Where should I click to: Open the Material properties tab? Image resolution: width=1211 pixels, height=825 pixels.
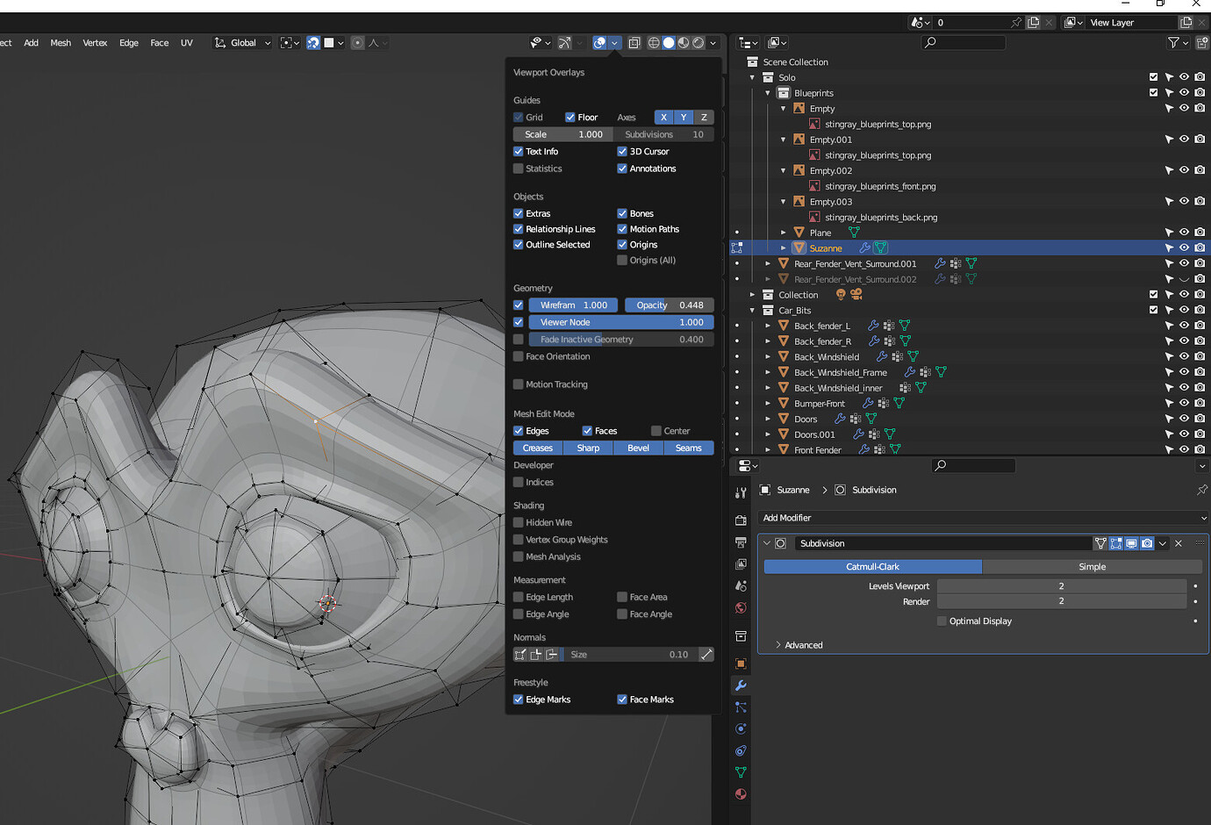[741, 794]
